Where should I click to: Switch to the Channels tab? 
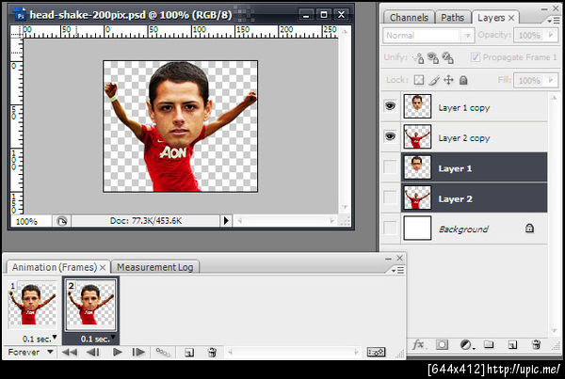point(409,17)
